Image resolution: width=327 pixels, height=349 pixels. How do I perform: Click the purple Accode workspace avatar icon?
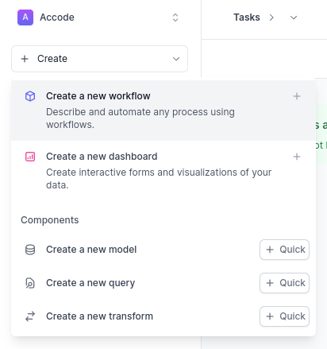click(25, 17)
